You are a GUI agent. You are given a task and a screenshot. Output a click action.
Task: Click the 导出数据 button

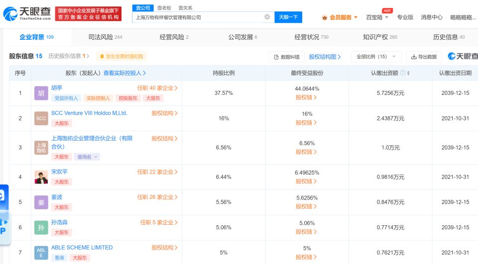click(x=424, y=57)
